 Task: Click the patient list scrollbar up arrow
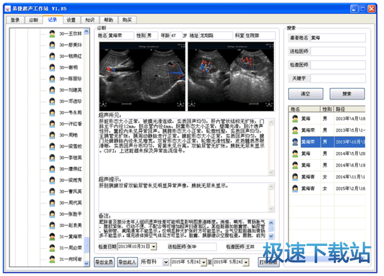point(86,31)
